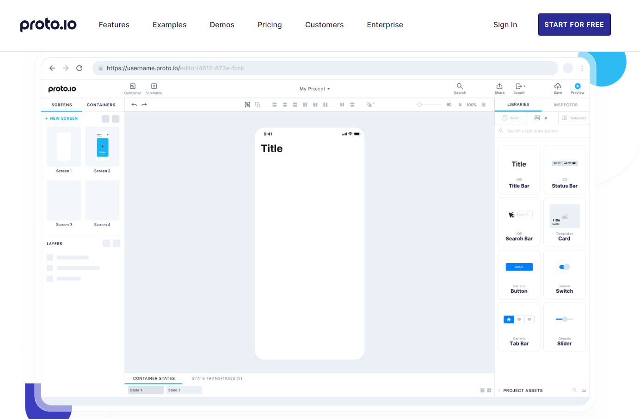Open the My Project dropdown
This screenshot has width=640, height=419.
314,89
